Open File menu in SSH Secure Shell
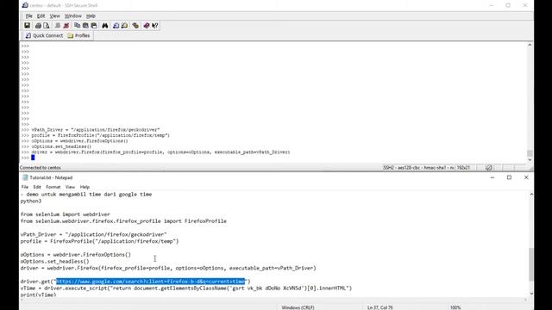Viewport: 552px width, 310px height. point(28,15)
